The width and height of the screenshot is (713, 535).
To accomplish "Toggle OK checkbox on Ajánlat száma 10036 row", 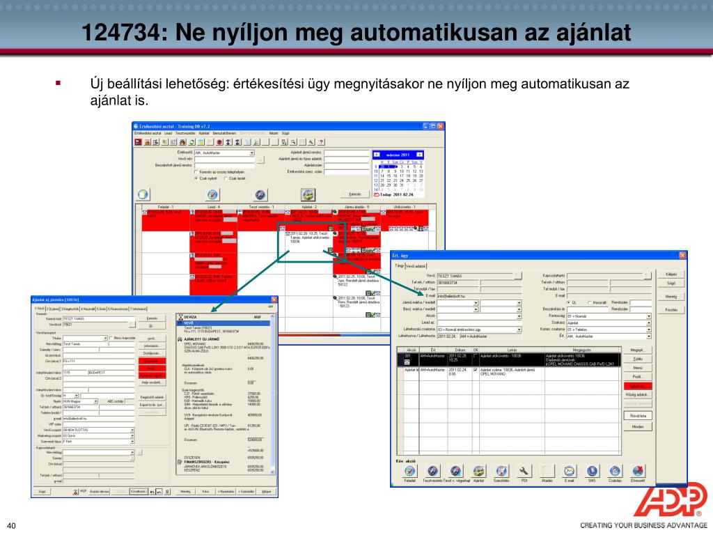I will click(476, 371).
